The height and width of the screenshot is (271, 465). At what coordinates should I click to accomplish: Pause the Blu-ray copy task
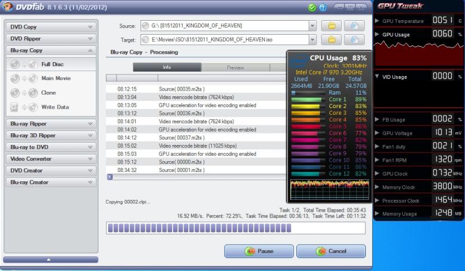coord(259,251)
